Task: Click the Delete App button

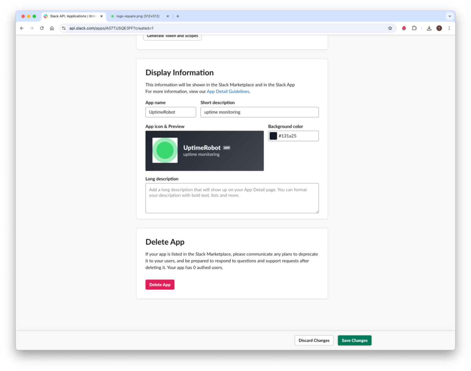Action: tap(160, 285)
